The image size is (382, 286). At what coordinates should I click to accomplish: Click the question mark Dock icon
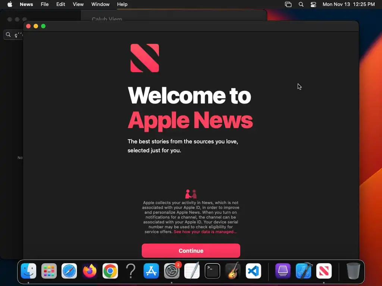click(131, 271)
